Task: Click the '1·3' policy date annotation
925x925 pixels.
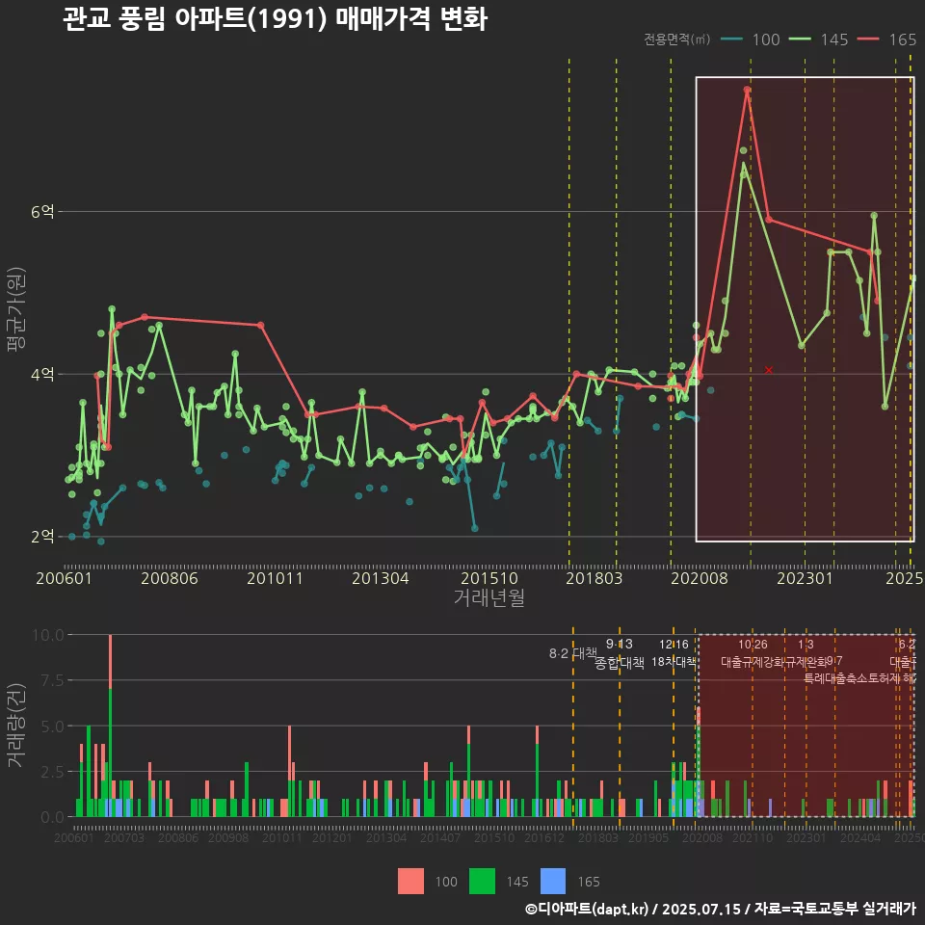Action: [x=806, y=645]
